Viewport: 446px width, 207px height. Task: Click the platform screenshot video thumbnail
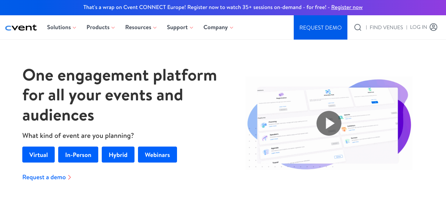(329, 123)
